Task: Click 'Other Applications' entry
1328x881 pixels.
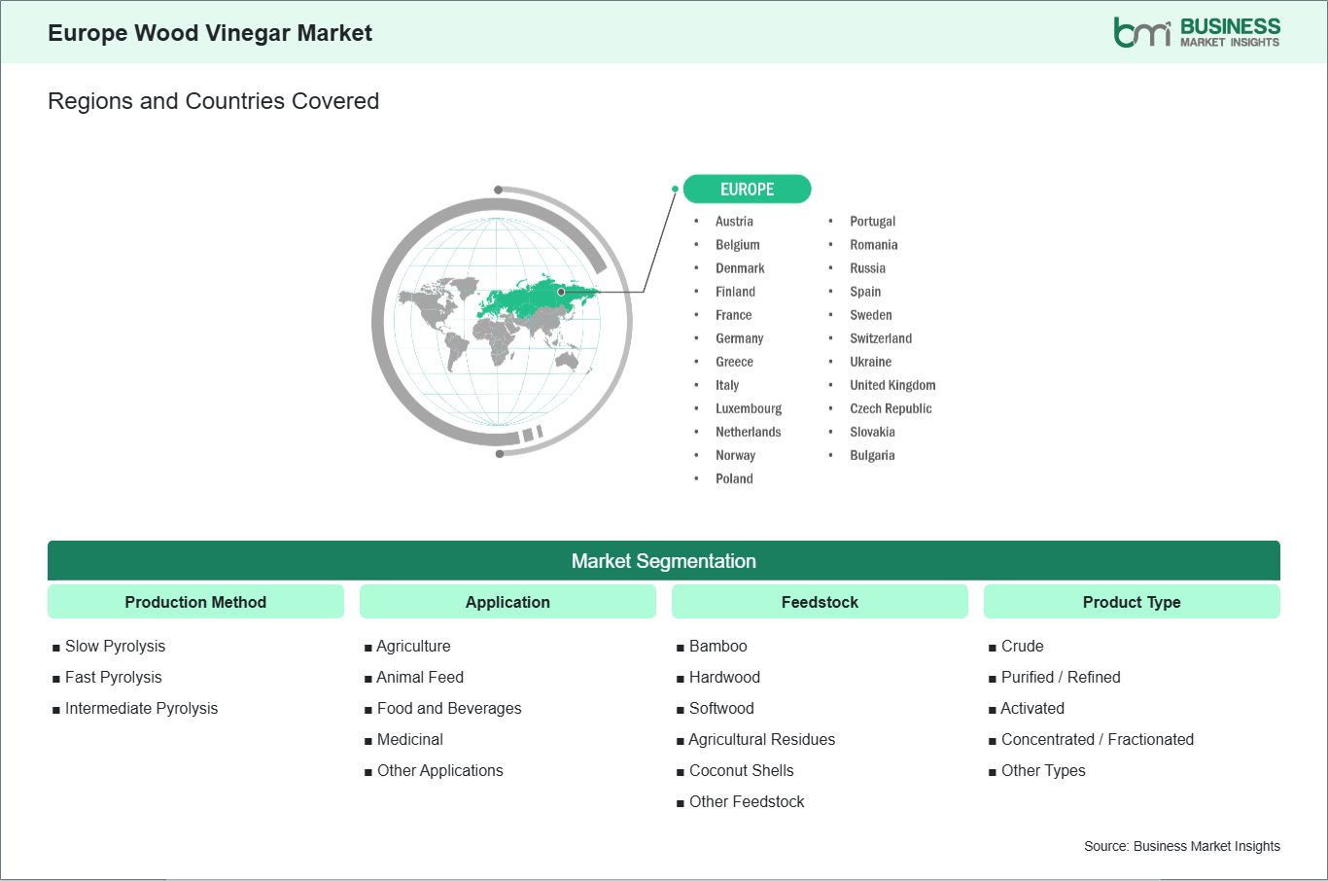Action: (x=439, y=771)
